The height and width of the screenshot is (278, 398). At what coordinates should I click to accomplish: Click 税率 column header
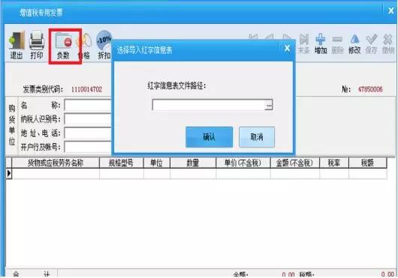(x=334, y=163)
